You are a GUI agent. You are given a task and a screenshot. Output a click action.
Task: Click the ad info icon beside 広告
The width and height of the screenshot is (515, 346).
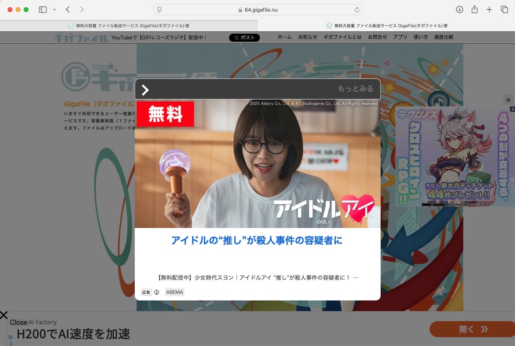157,292
